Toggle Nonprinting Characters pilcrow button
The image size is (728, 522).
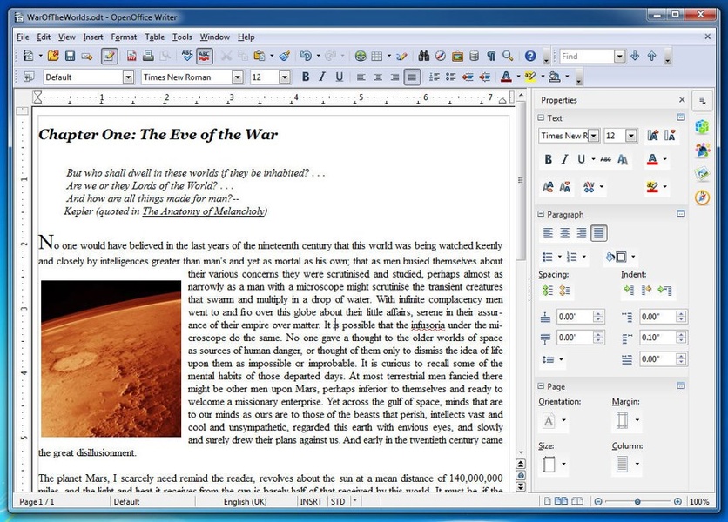pos(491,57)
